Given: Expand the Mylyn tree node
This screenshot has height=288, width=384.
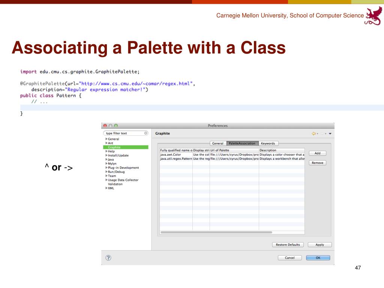Looking at the screenshot, I should click(x=106, y=163).
